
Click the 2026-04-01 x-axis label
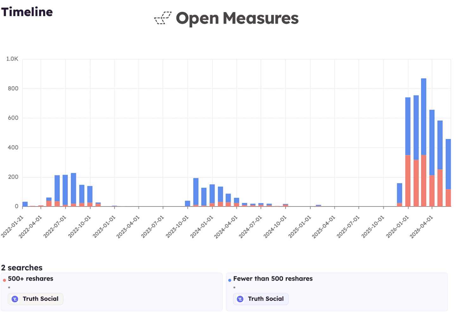pyautogui.click(x=421, y=227)
